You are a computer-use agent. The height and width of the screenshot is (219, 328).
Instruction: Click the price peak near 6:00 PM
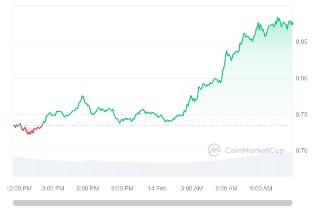point(83,96)
